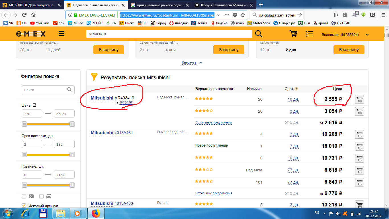The width and height of the screenshot is (389, 219).
Task: Open the Emex hamburger menu
Action: pyautogui.click(x=61, y=34)
